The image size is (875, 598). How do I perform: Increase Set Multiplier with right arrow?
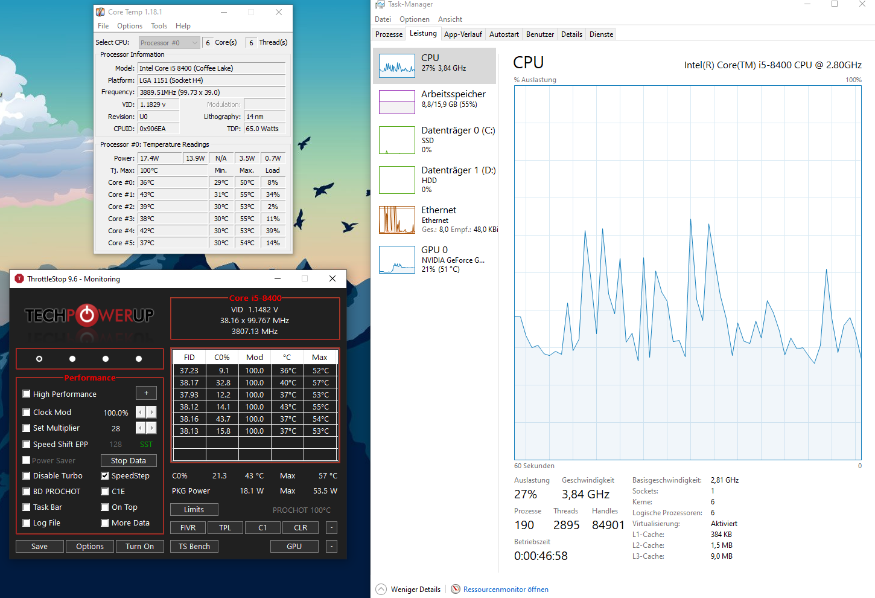151,428
